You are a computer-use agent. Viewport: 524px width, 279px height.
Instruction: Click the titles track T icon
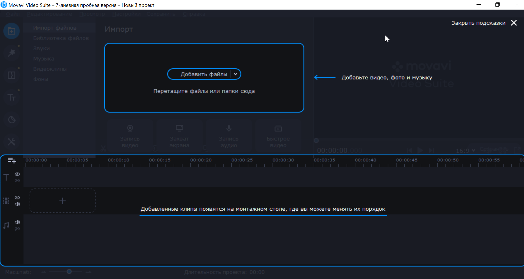[6, 177]
